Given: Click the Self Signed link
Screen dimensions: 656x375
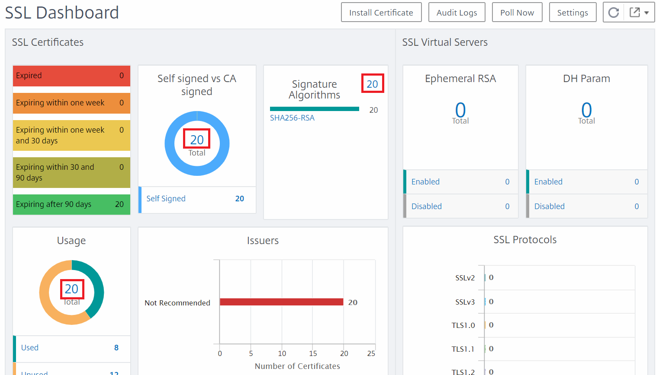Looking at the screenshot, I should click(x=166, y=199).
